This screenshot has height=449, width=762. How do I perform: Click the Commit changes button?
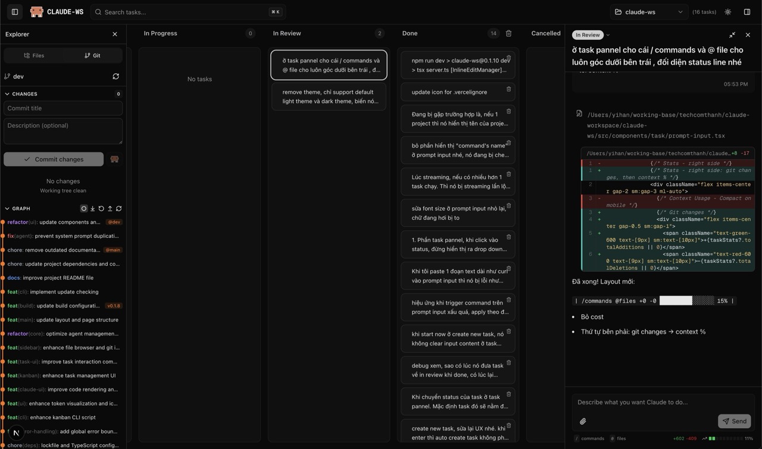[x=54, y=159]
